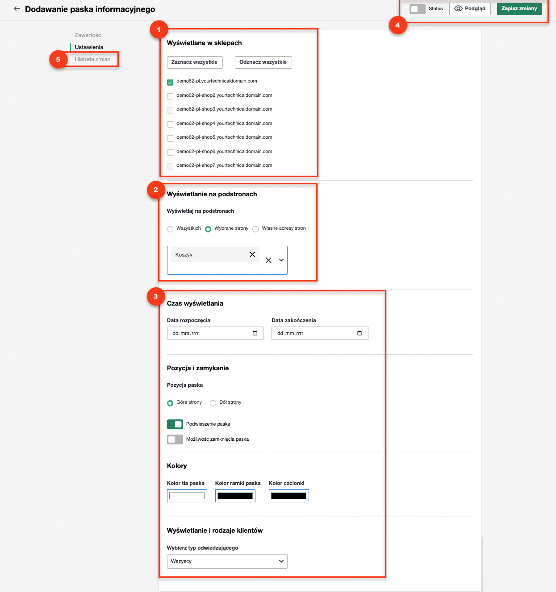The height and width of the screenshot is (592, 556).
Task: Choose Góra strony bar position
Action: click(170, 403)
